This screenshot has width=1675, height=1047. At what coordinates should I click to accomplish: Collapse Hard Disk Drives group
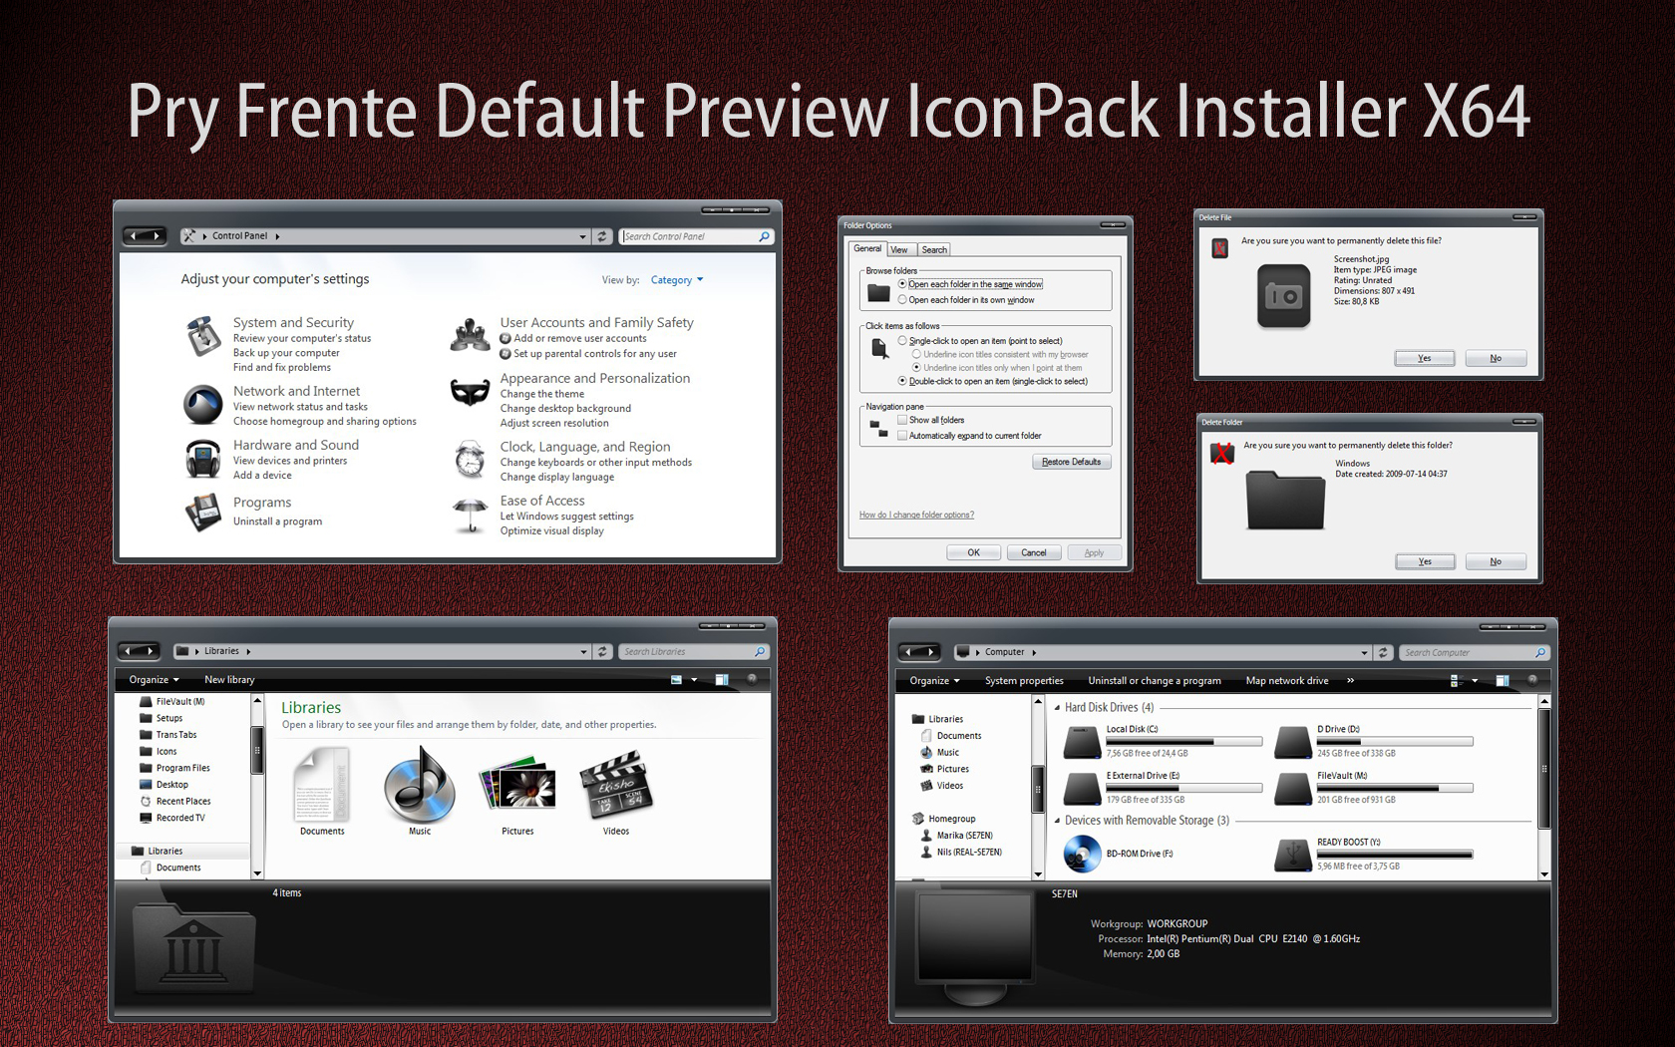coord(1058,707)
